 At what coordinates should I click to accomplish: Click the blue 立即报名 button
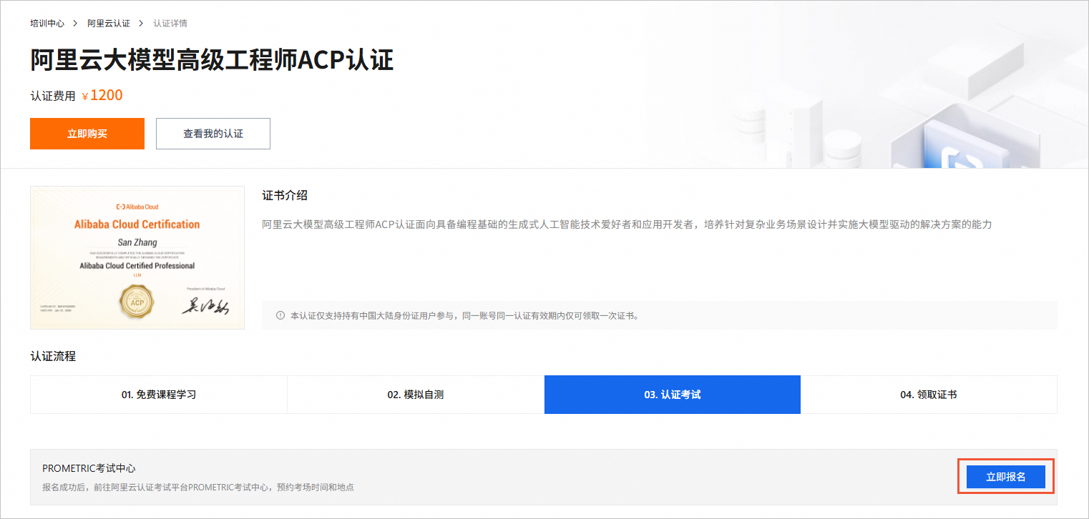point(1006,477)
